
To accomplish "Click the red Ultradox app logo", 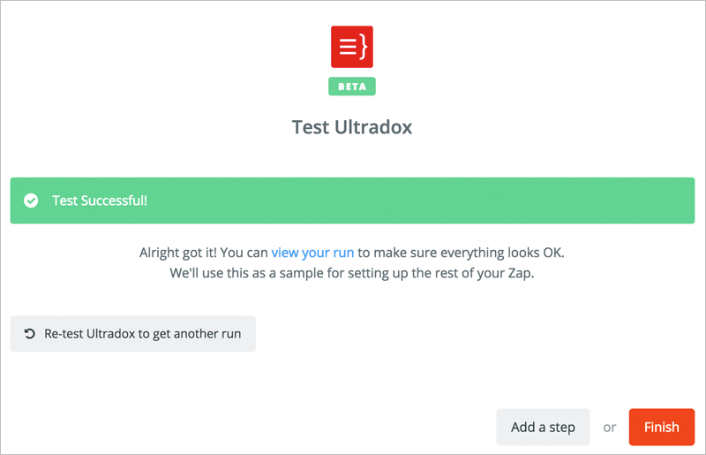I will 352,47.
